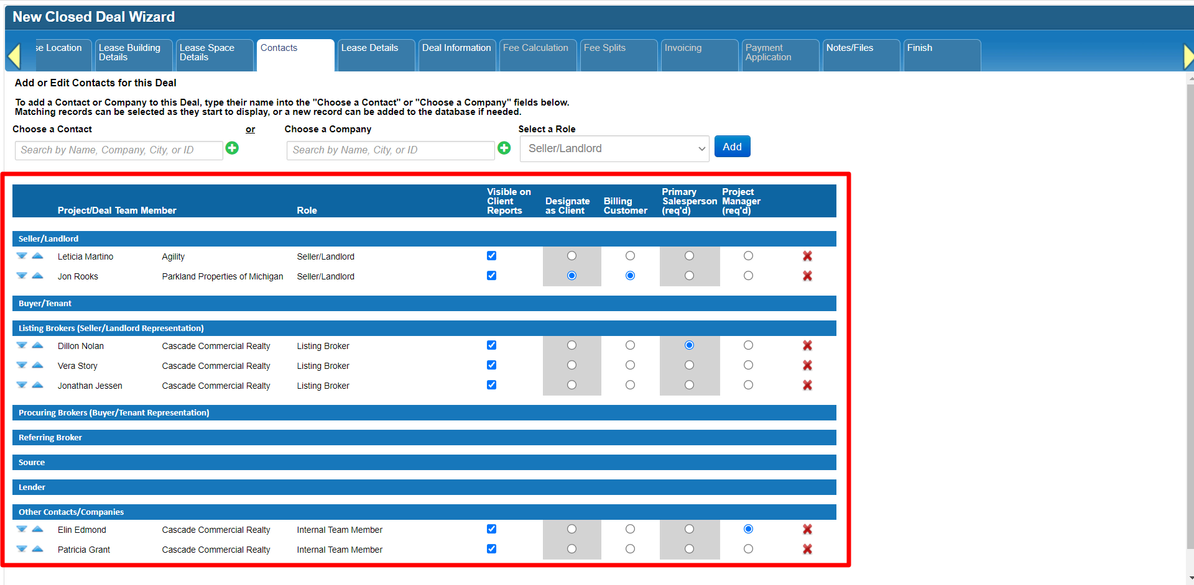This screenshot has width=1194, height=585.
Task: Move Elin Edmond down with the down arrow
Action: [x=22, y=529]
